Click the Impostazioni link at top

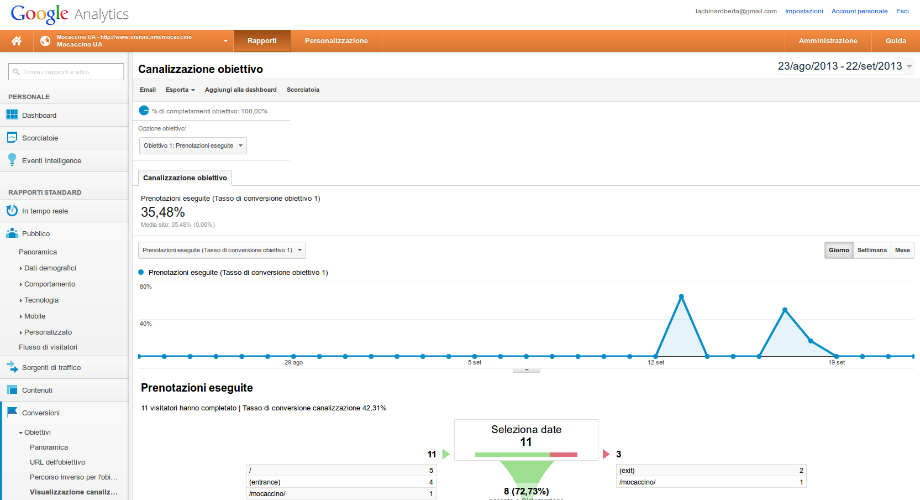tap(803, 11)
